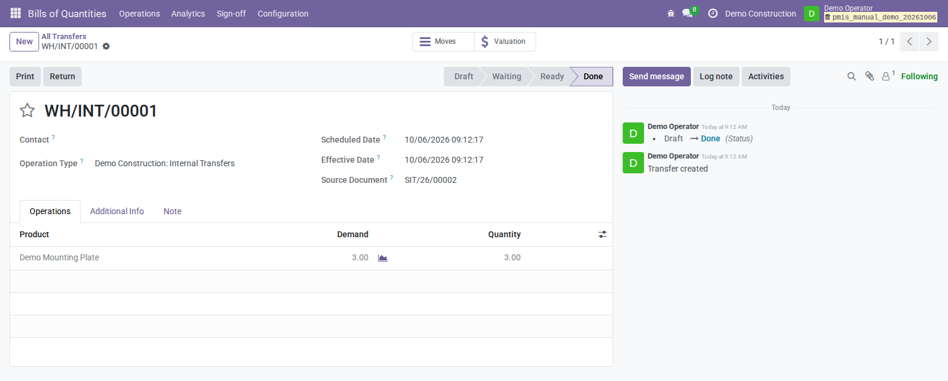948x381 pixels.
Task: Click Send message button
Action: [x=656, y=76]
